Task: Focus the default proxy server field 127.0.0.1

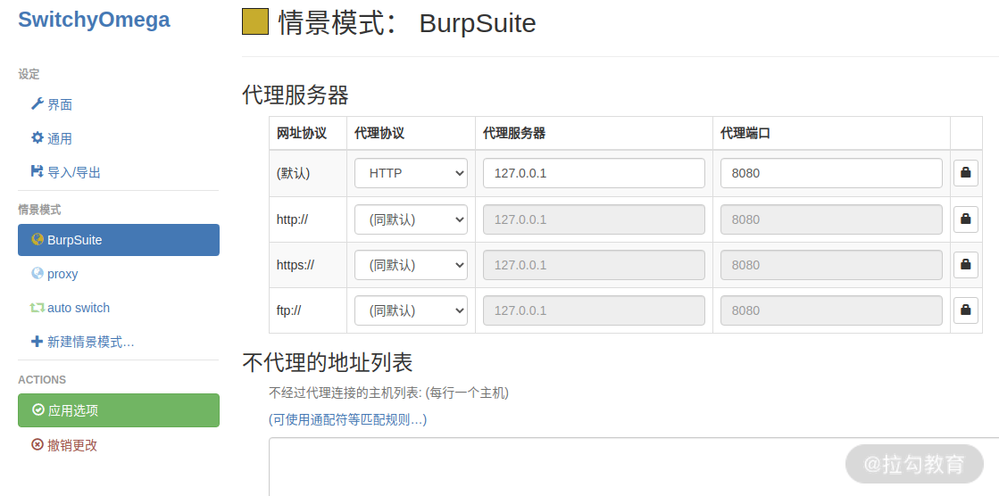Action: click(594, 173)
